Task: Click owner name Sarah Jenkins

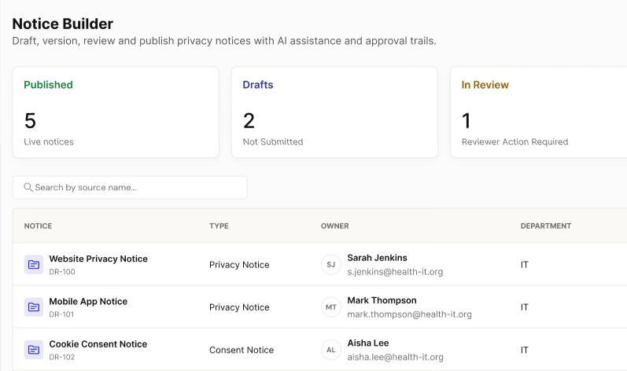Action: (377, 258)
